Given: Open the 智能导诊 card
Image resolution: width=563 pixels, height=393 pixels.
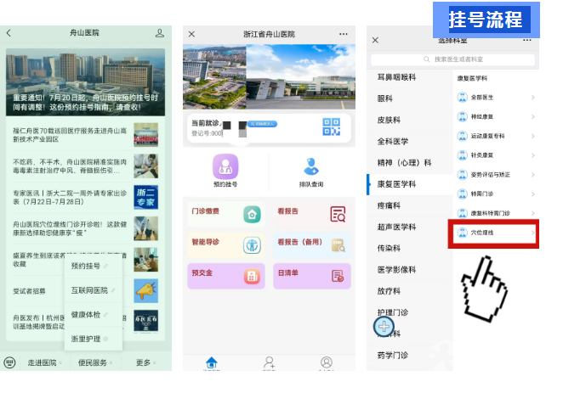Looking at the screenshot, I should [226, 245].
